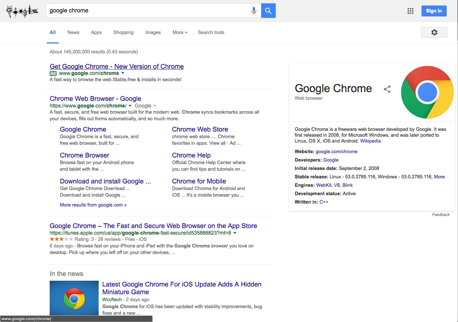Viewport: 458px width, 322px height.
Task: Click the Feedback link below knowledge panel
Action: point(441,215)
